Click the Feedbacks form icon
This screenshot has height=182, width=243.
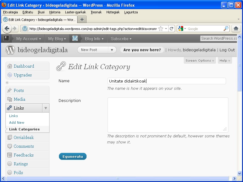pos(10,155)
